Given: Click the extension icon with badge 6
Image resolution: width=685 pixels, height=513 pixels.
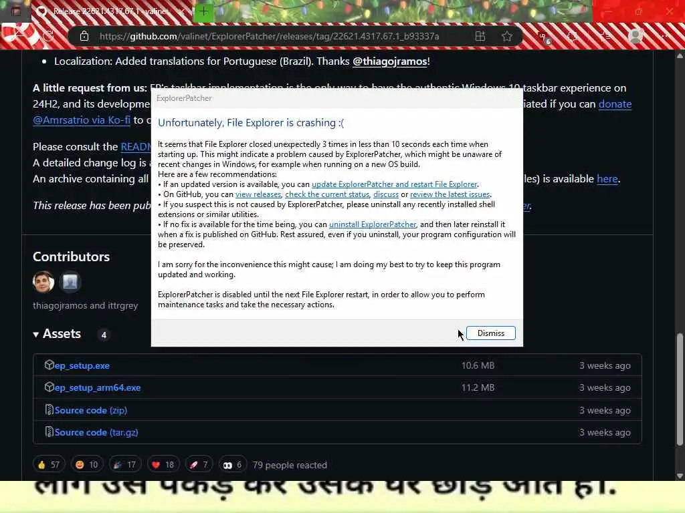Looking at the screenshot, I should [x=545, y=37].
